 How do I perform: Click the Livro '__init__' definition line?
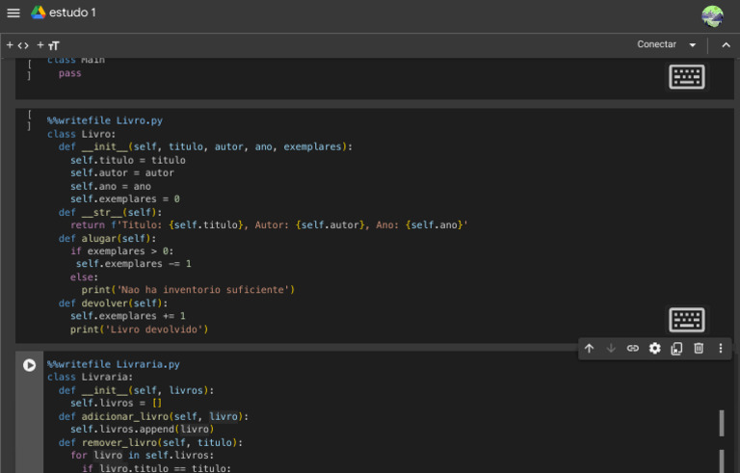pyautogui.click(x=205, y=146)
